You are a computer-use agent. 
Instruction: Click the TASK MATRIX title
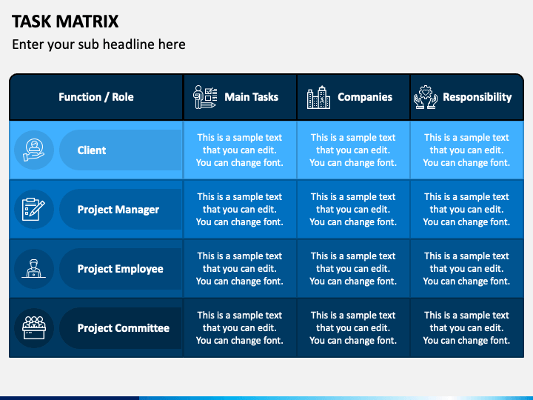(x=65, y=21)
